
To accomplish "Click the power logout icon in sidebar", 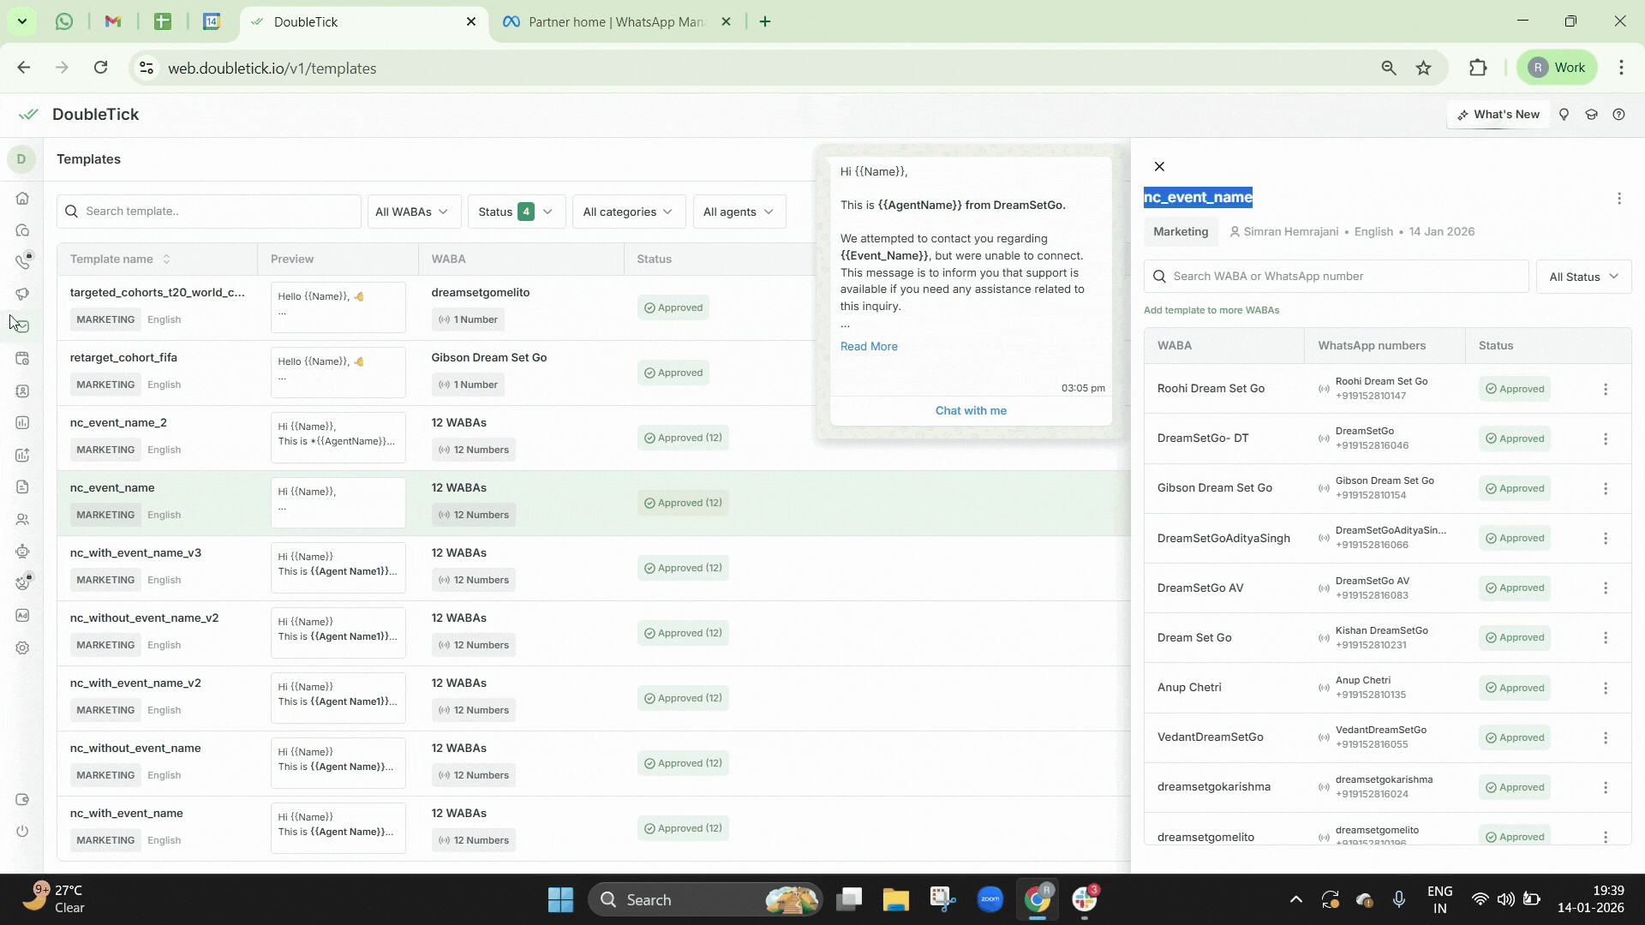I will pos(22,832).
